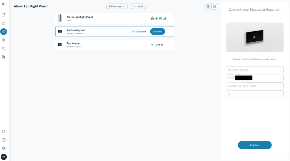Open the notifications bell
The height and width of the screenshot is (161, 290).
pos(4,132)
